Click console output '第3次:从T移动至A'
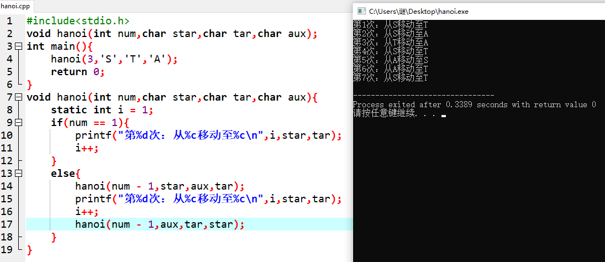This screenshot has width=605, height=262. point(391,42)
